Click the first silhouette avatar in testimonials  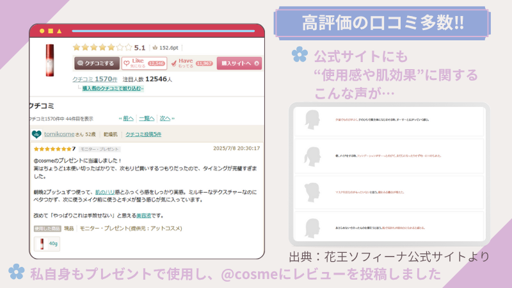pos(312,120)
